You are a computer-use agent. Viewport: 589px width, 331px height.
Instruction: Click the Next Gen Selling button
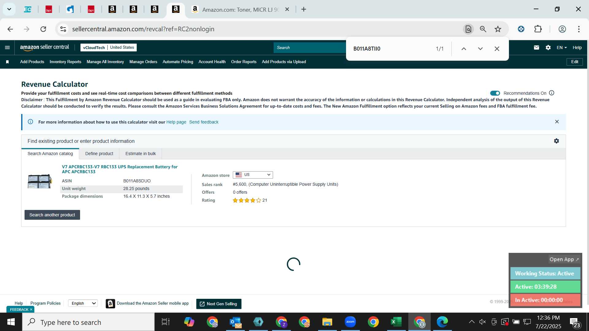pyautogui.click(x=219, y=304)
